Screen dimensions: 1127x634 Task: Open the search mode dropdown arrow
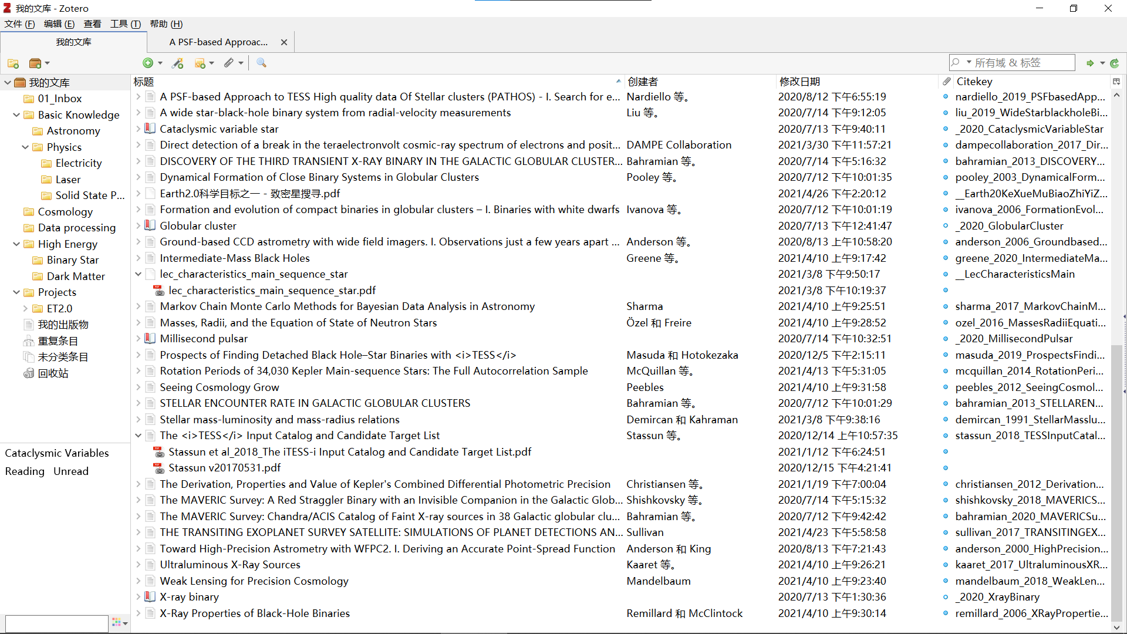[969, 62]
